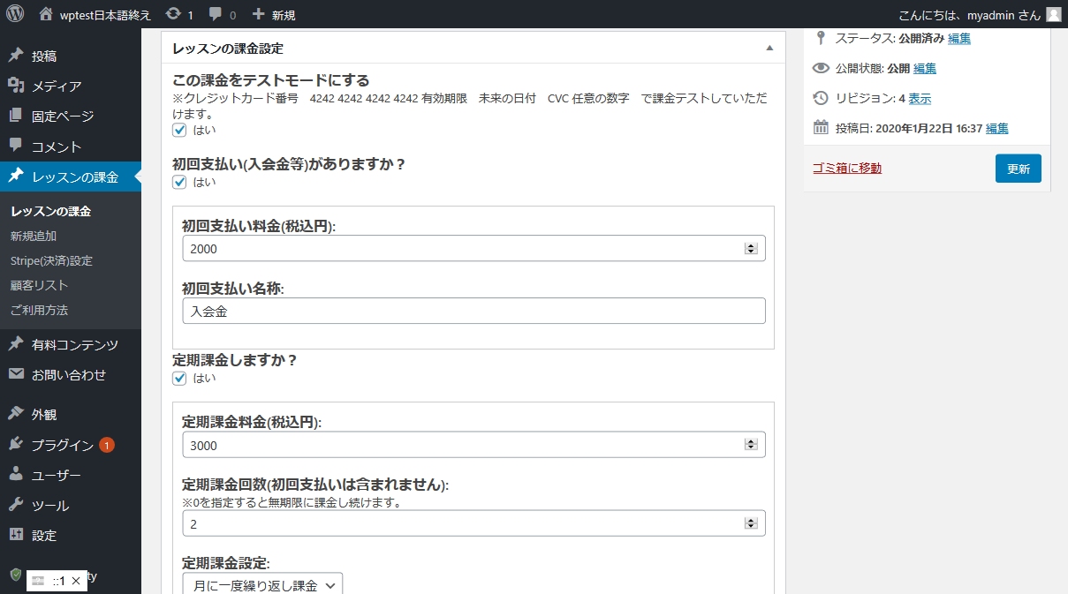Click the 初回支払い料金 number stepper
Viewport: 1068px width, 594px height.
pos(751,249)
